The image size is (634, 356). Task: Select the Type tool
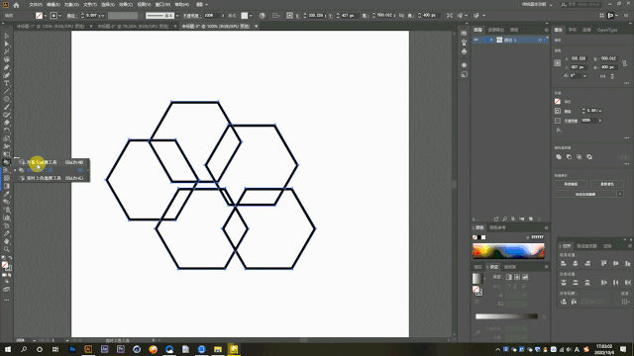click(x=7, y=83)
